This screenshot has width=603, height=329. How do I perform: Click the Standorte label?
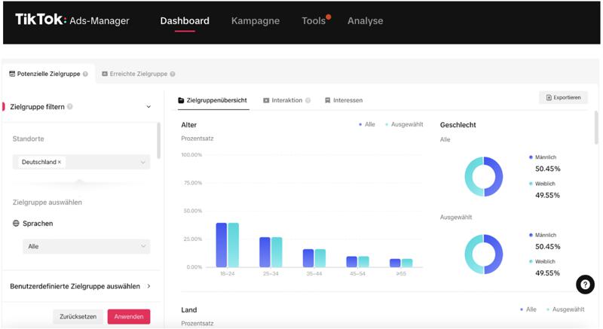(28, 139)
